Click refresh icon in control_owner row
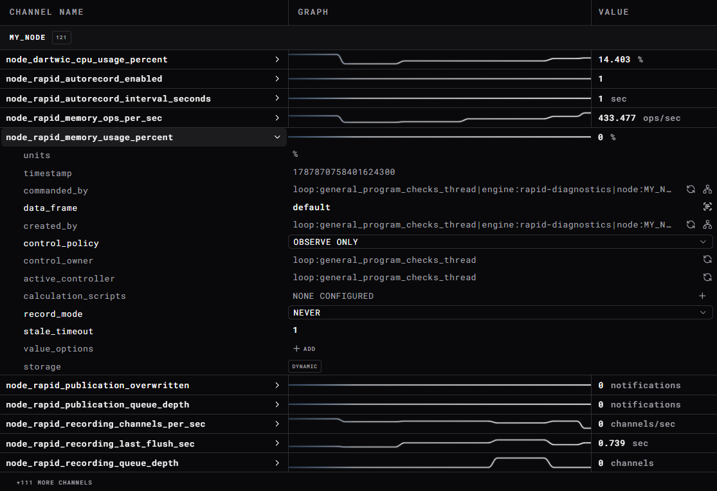 click(x=707, y=260)
